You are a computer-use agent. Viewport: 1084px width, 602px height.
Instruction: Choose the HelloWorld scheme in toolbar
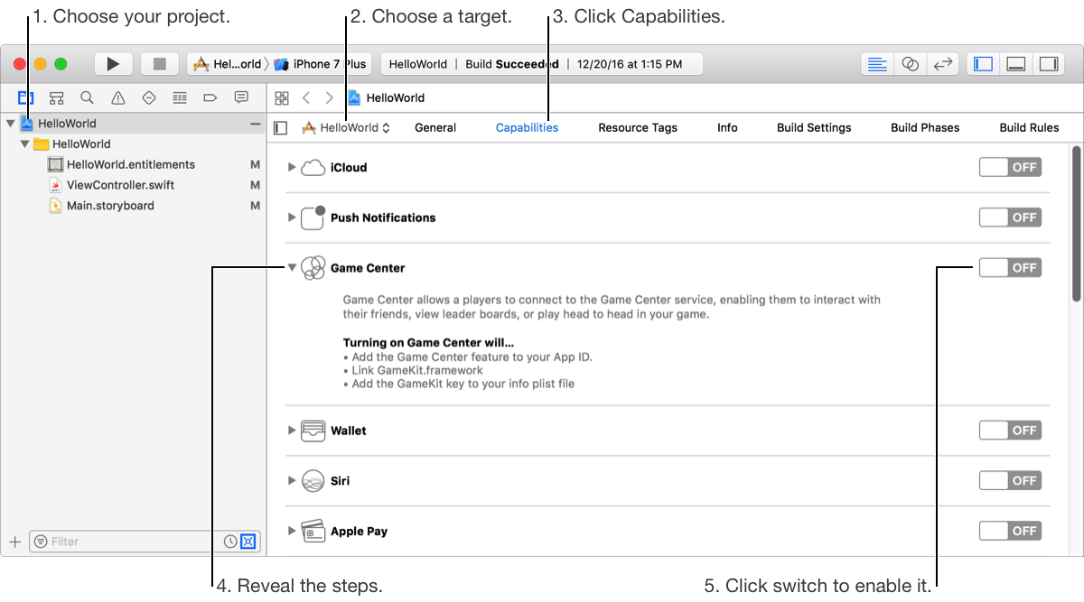point(228,64)
